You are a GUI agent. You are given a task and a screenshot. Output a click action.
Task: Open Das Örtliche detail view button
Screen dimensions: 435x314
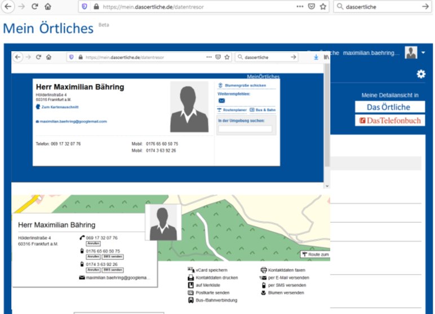390,107
